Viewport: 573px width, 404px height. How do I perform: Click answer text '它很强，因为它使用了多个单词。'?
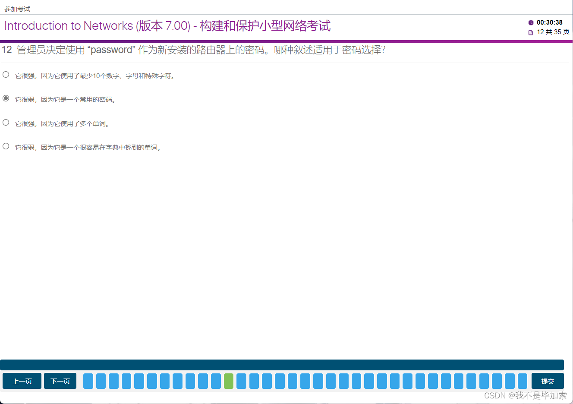[x=63, y=124]
